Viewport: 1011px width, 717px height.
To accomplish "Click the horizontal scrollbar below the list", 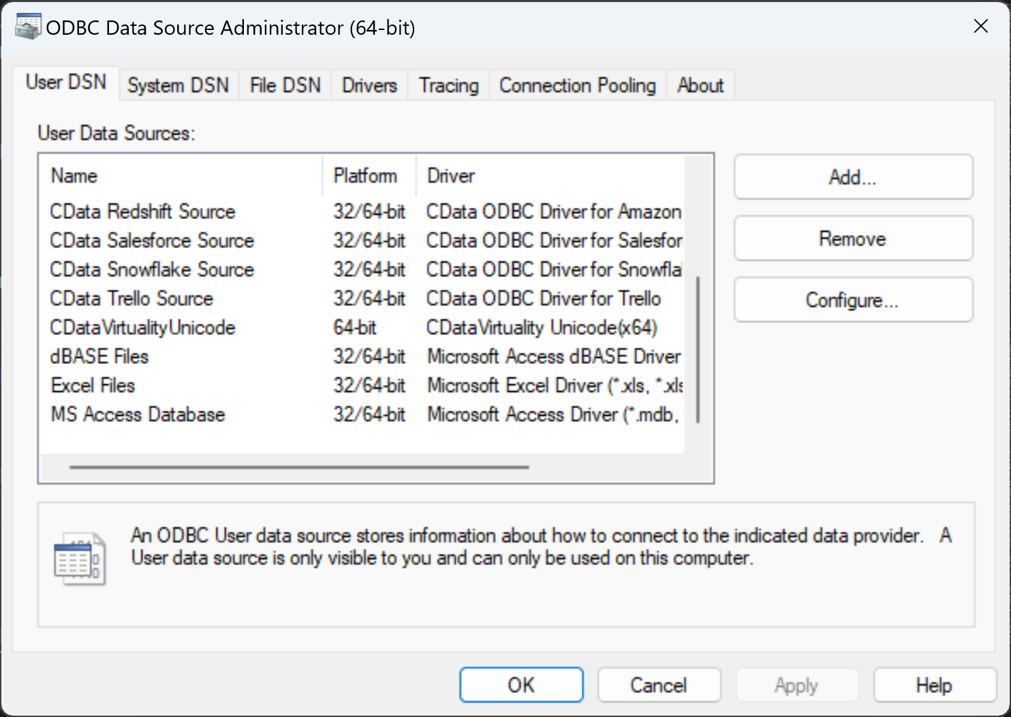I will pos(298,468).
